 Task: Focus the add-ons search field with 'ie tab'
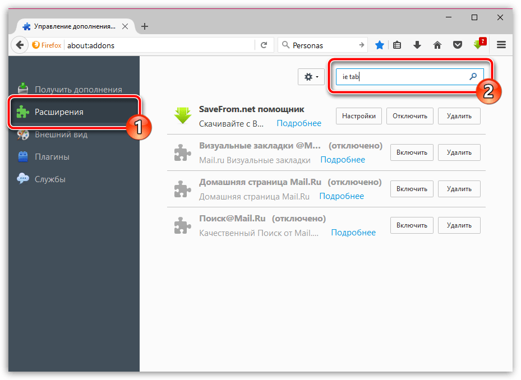click(x=410, y=77)
